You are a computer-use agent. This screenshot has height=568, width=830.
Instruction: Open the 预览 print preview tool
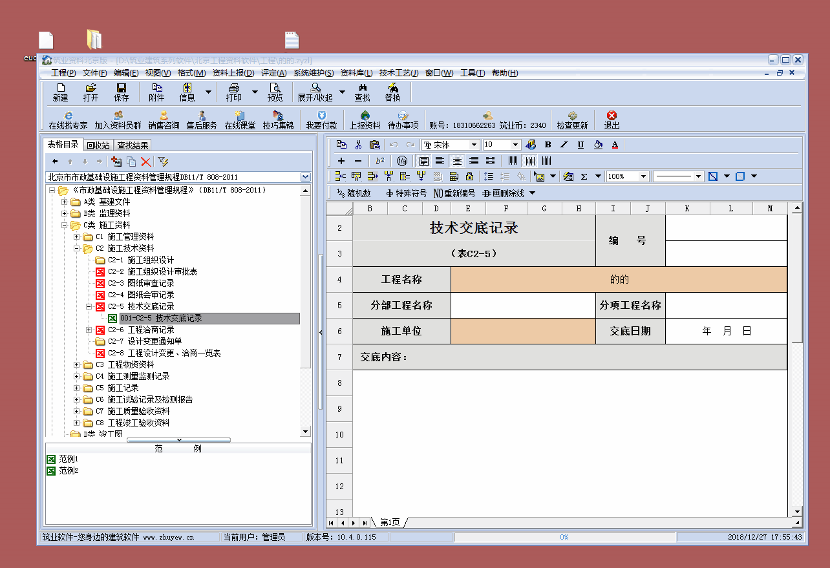[275, 92]
